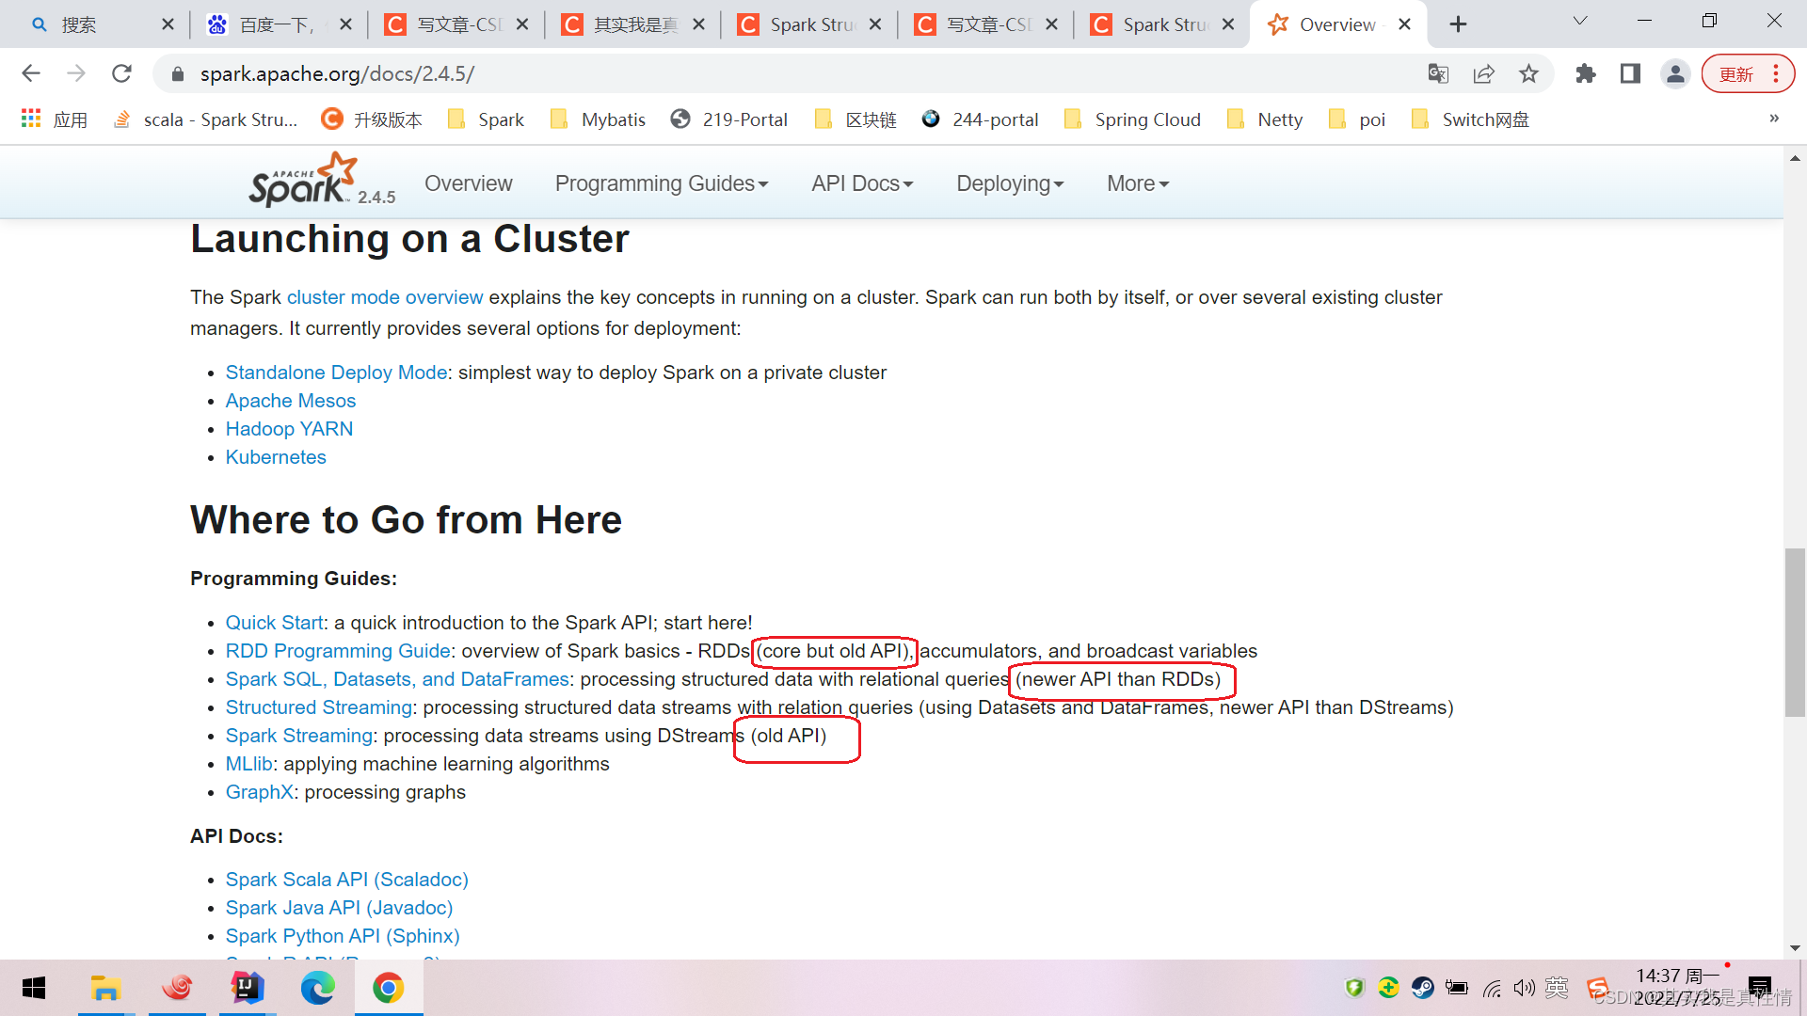The image size is (1807, 1016).
Task: Open the Windows Start menu
Action: [x=34, y=988]
